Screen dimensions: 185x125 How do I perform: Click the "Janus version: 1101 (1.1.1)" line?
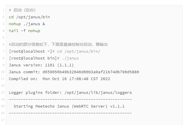pos(41,65)
